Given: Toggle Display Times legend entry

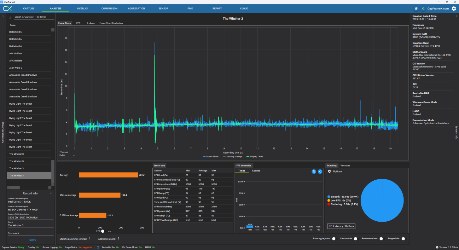Looking at the screenshot, I should tap(255, 157).
